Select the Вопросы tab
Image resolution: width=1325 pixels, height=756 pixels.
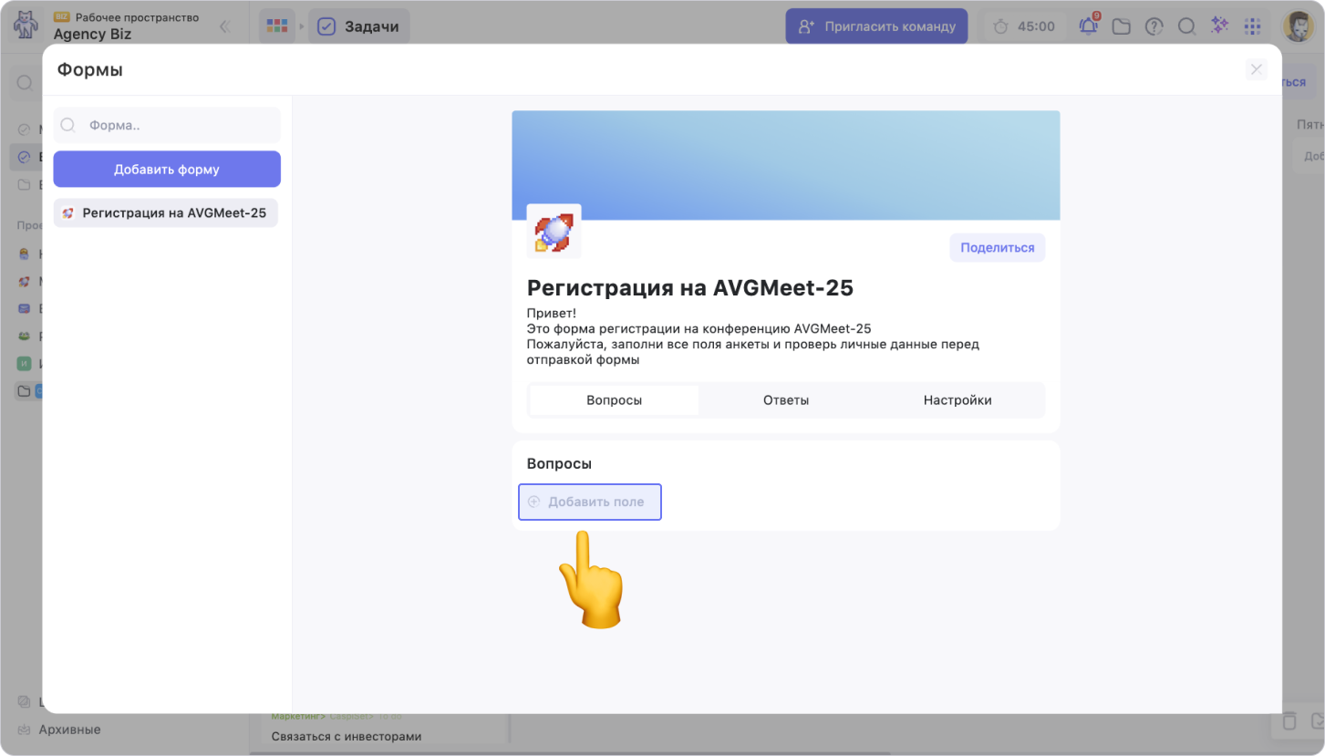614,400
